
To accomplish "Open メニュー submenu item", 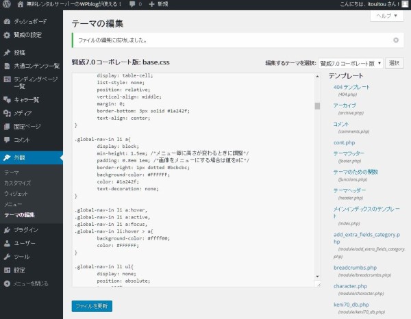I will pos(13,204).
